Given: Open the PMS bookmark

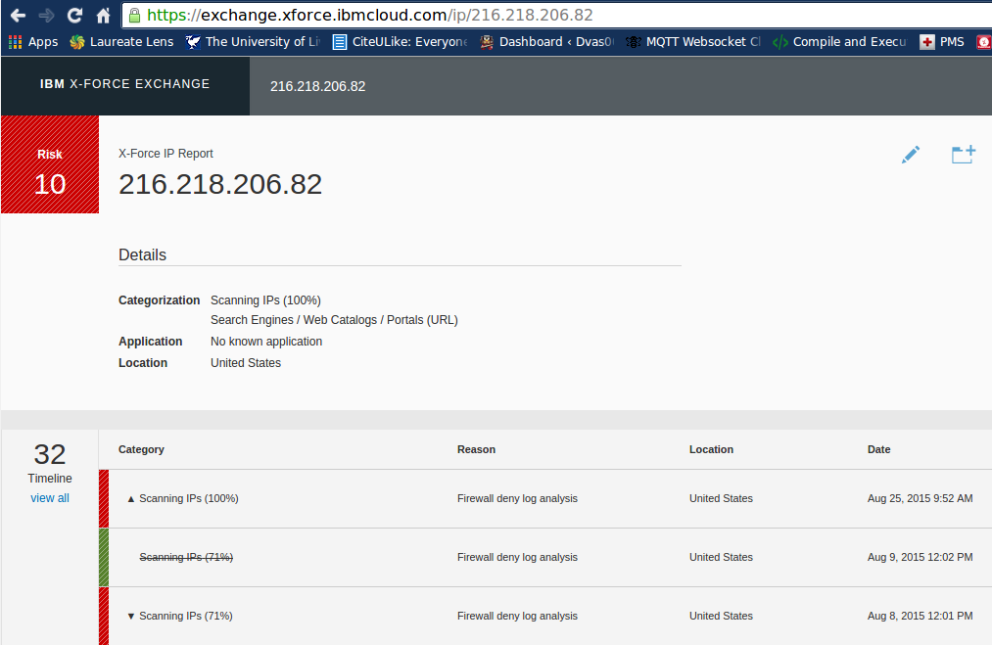Looking at the screenshot, I should 942,42.
